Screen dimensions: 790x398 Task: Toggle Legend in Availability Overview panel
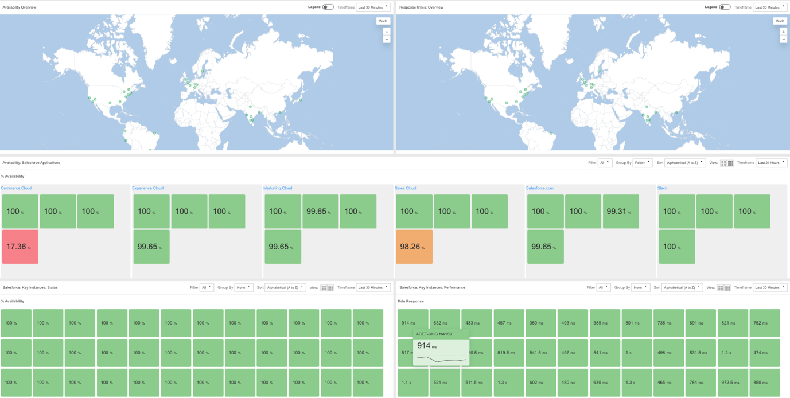(x=328, y=7)
